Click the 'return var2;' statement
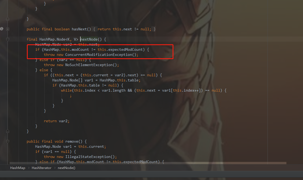 [56, 121]
